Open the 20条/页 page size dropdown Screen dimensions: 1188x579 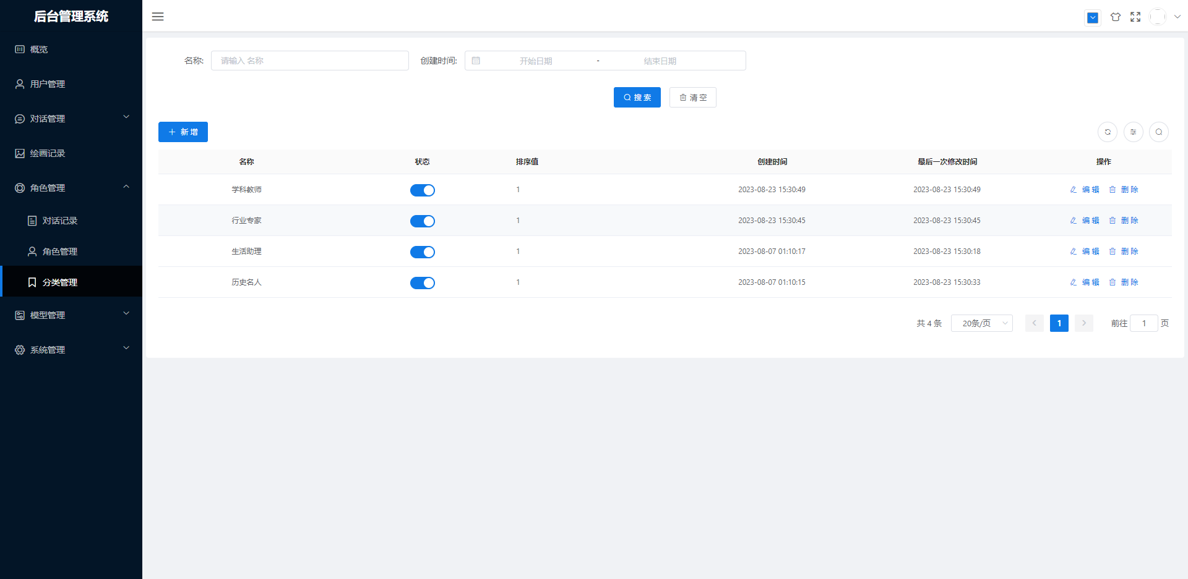click(981, 323)
